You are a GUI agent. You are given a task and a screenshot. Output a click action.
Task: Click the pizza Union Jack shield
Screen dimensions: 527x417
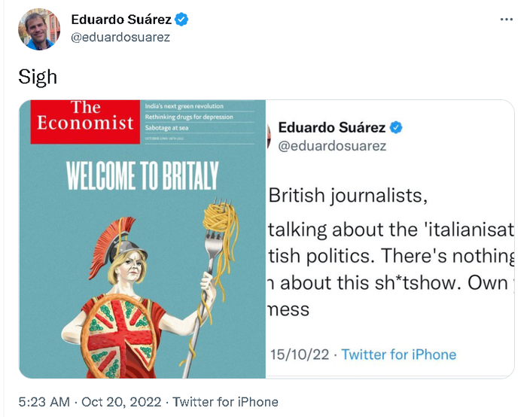tap(120, 331)
